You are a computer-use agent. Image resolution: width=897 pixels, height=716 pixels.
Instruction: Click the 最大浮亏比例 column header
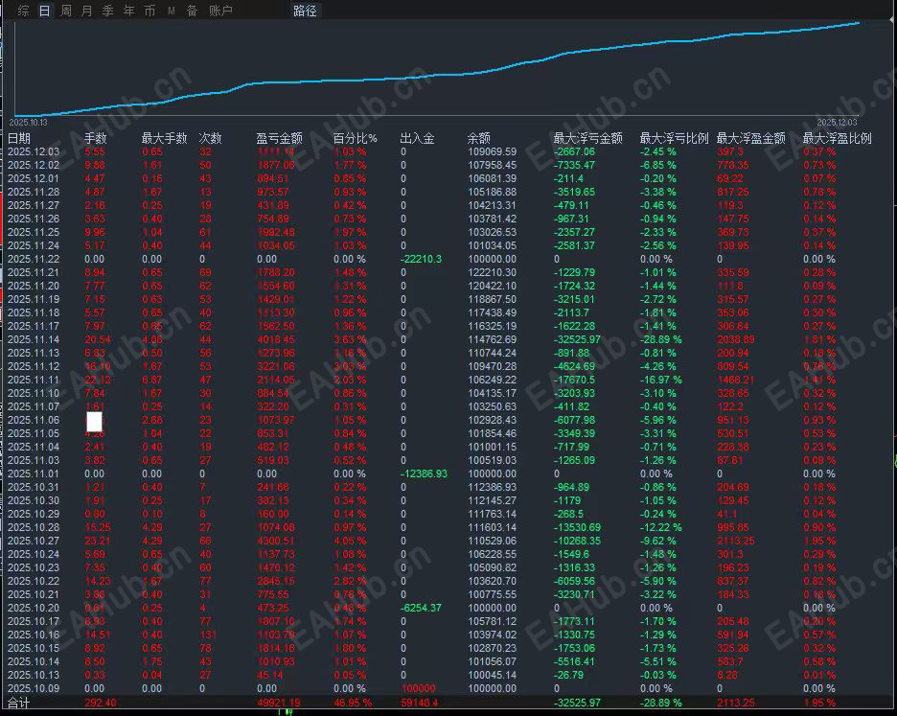[x=674, y=138]
